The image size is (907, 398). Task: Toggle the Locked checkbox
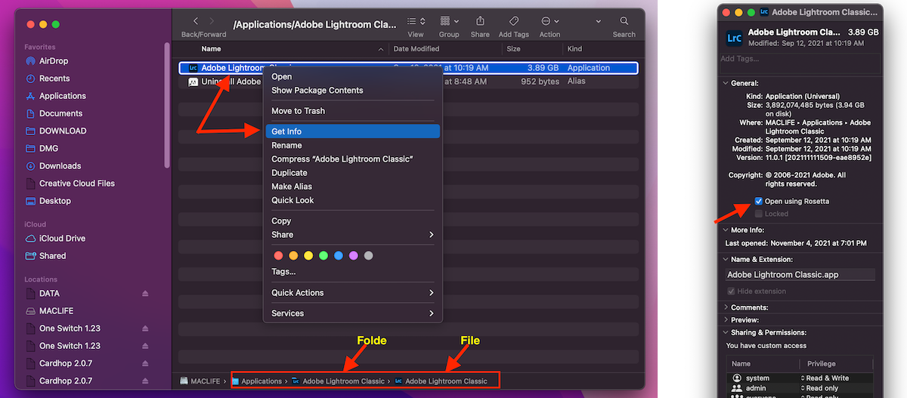[758, 214]
